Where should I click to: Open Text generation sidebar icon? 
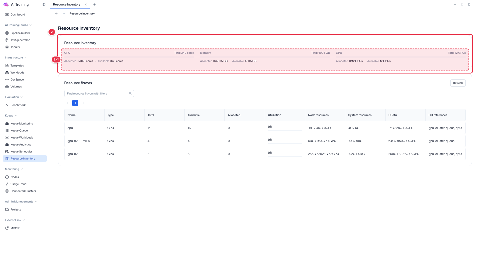coord(7,40)
